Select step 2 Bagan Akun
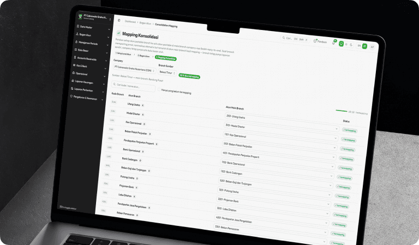This screenshot has width=419, height=245. [x=143, y=56]
